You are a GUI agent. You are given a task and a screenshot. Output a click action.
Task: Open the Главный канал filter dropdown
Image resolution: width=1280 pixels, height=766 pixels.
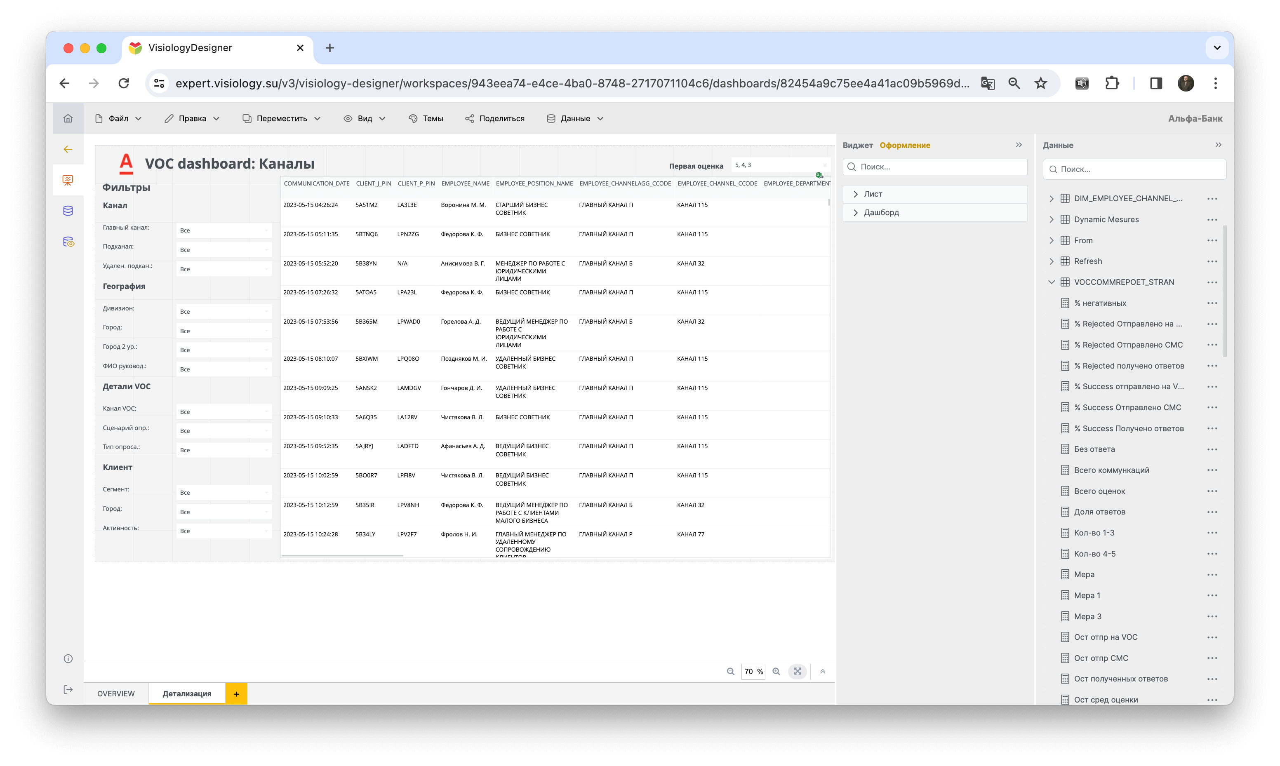pyautogui.click(x=224, y=231)
